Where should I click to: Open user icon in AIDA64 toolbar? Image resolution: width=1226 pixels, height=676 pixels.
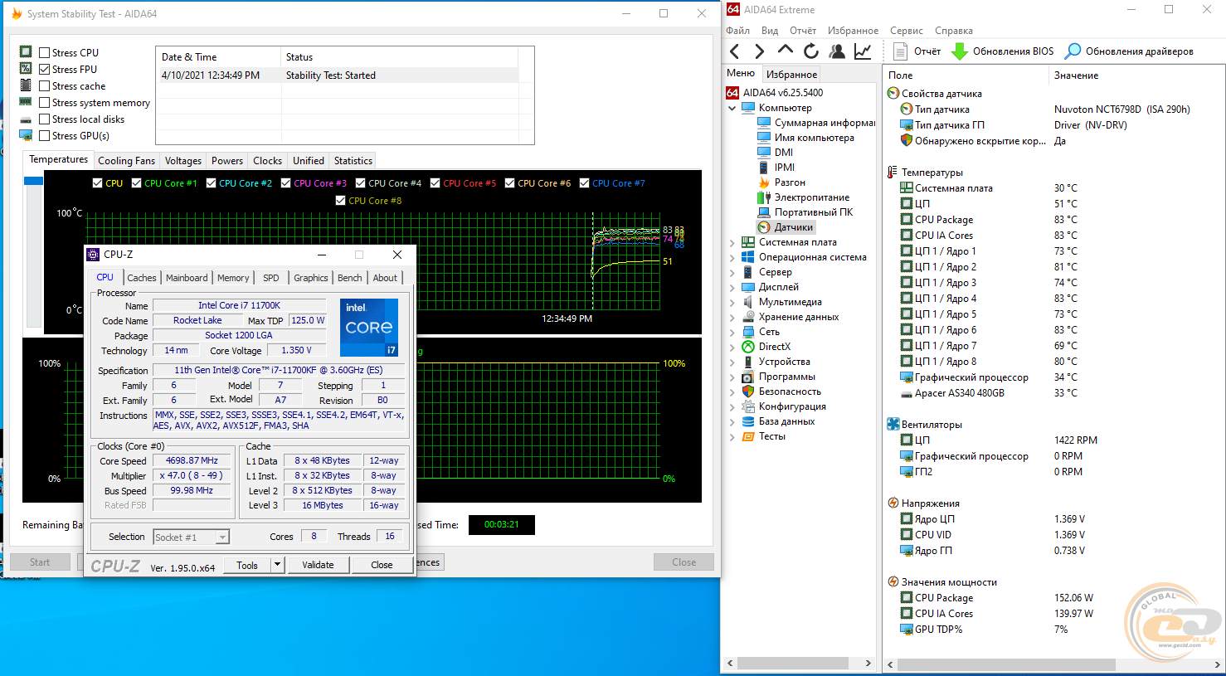837,51
